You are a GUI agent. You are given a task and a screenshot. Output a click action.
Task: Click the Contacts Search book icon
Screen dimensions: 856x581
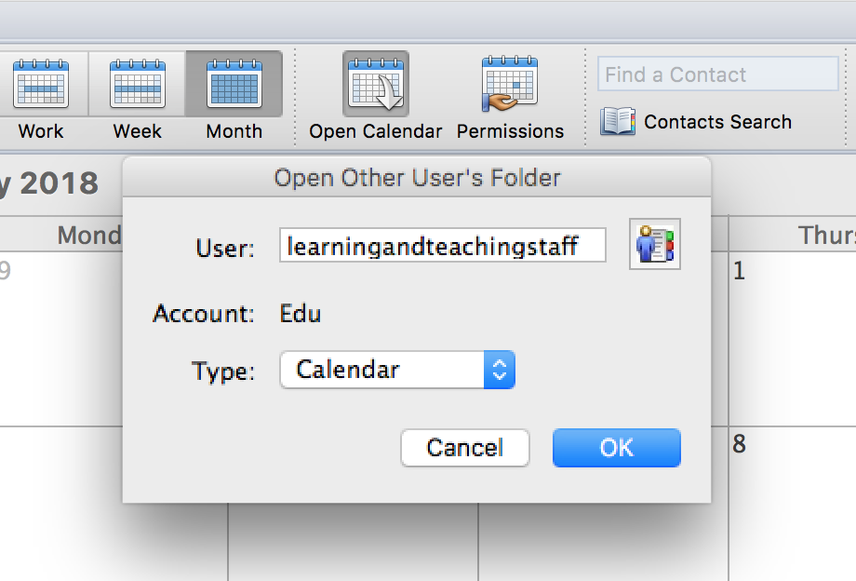pos(618,121)
